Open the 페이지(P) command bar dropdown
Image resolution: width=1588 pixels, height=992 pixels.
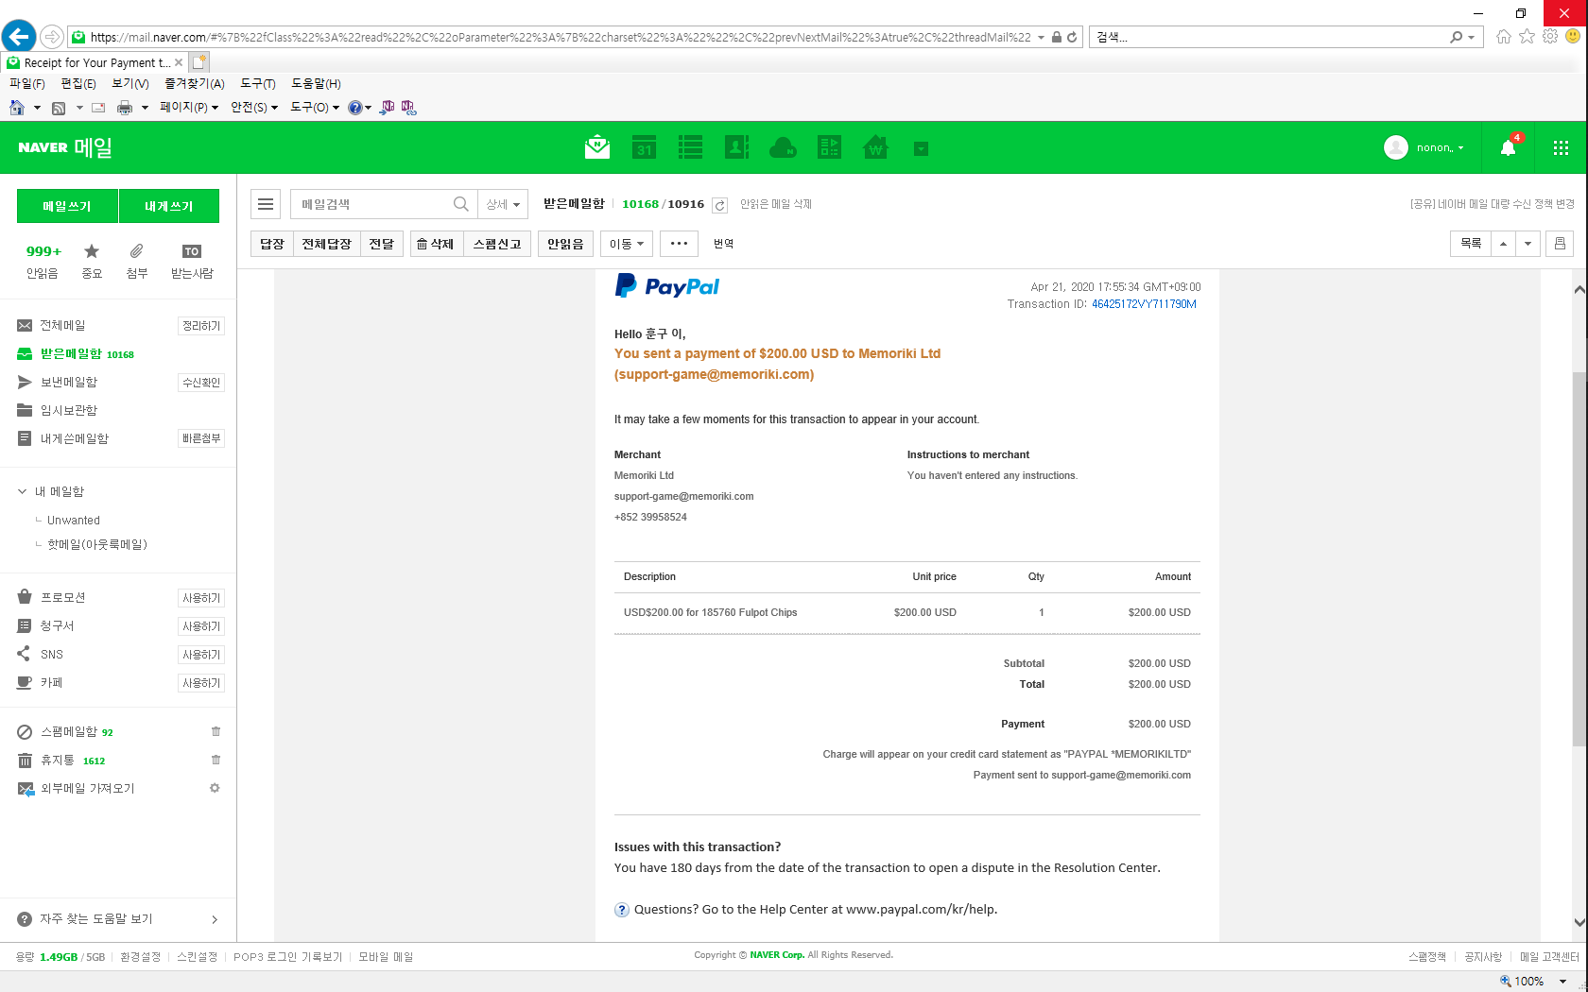[x=189, y=108]
